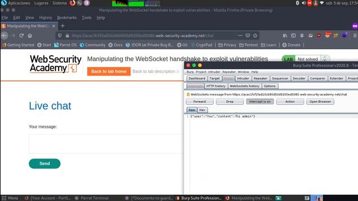Open Firefox History menu
The image size is (358, 201).
coord(45,17)
